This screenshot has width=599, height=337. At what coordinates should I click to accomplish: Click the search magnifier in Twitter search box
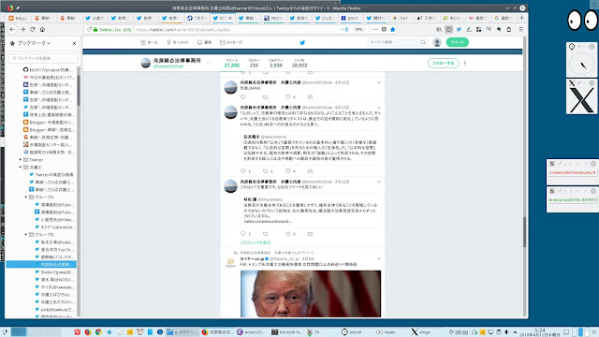[x=423, y=42]
